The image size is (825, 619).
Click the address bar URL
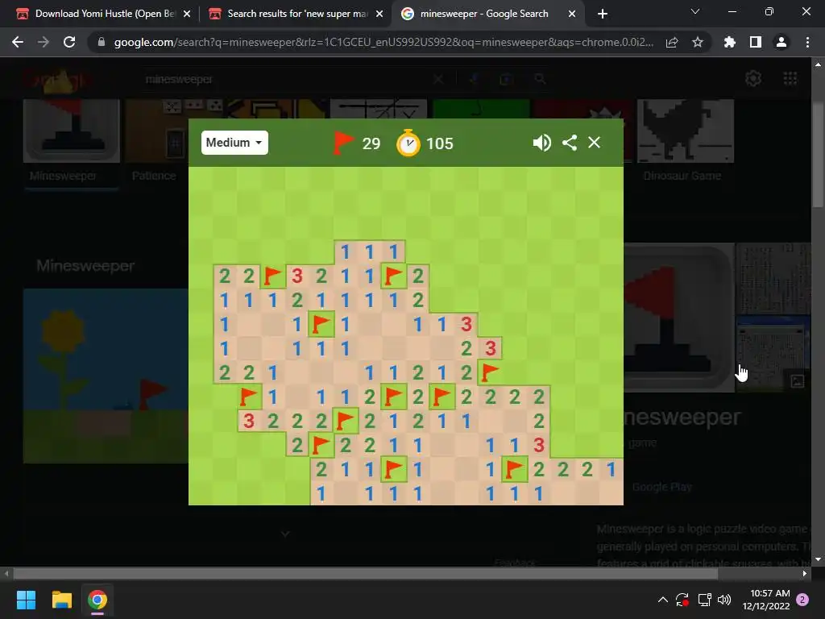point(383,42)
